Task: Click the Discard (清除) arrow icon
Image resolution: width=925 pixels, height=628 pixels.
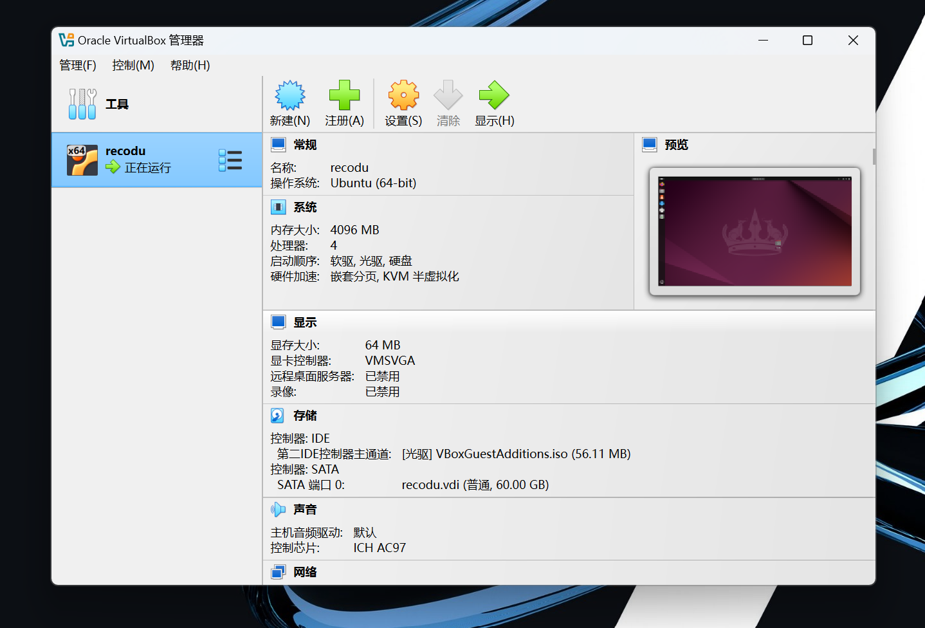Action: tap(448, 95)
